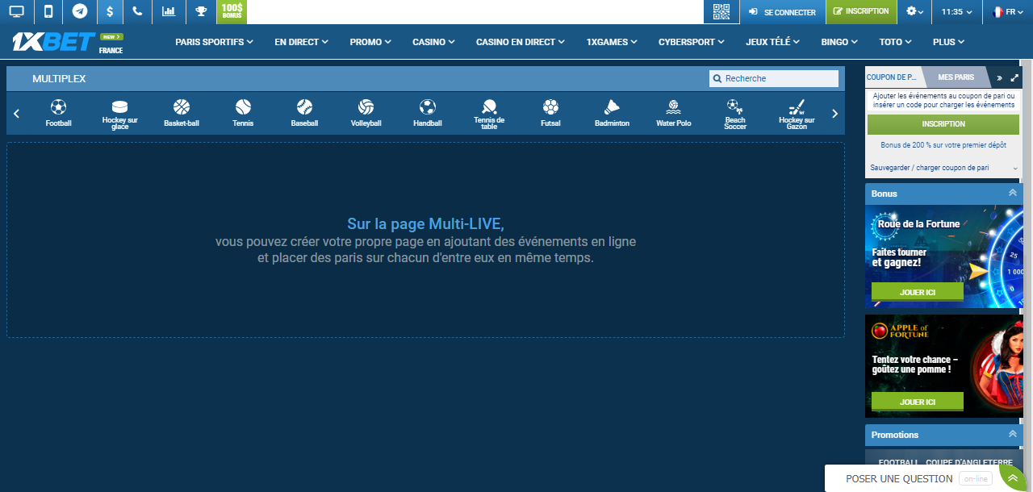Open the FR language dropdown
This screenshot has height=492, width=1033.
coord(1008,12)
